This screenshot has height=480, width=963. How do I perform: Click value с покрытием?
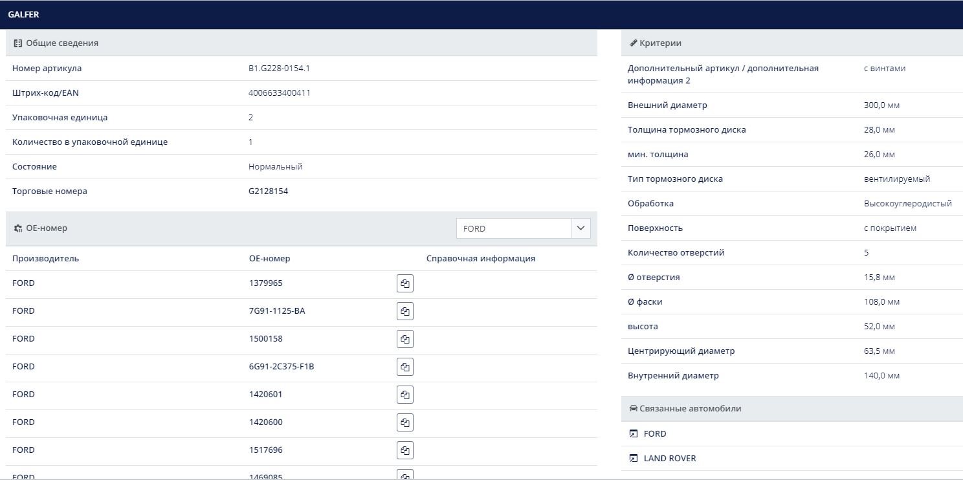click(x=890, y=228)
